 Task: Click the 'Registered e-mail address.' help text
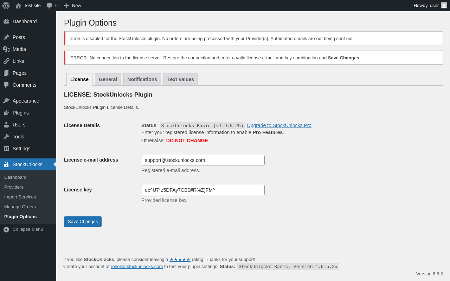click(171, 170)
